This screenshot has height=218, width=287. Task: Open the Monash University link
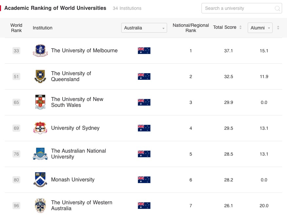coord(73,180)
